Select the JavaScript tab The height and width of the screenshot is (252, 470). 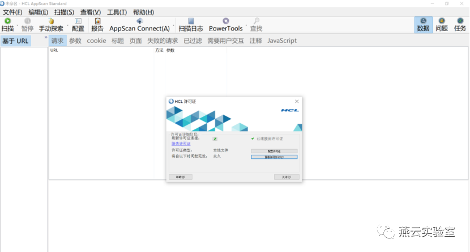tap(282, 41)
